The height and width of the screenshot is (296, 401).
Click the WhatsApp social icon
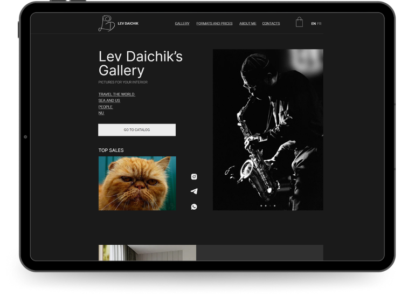[194, 206]
